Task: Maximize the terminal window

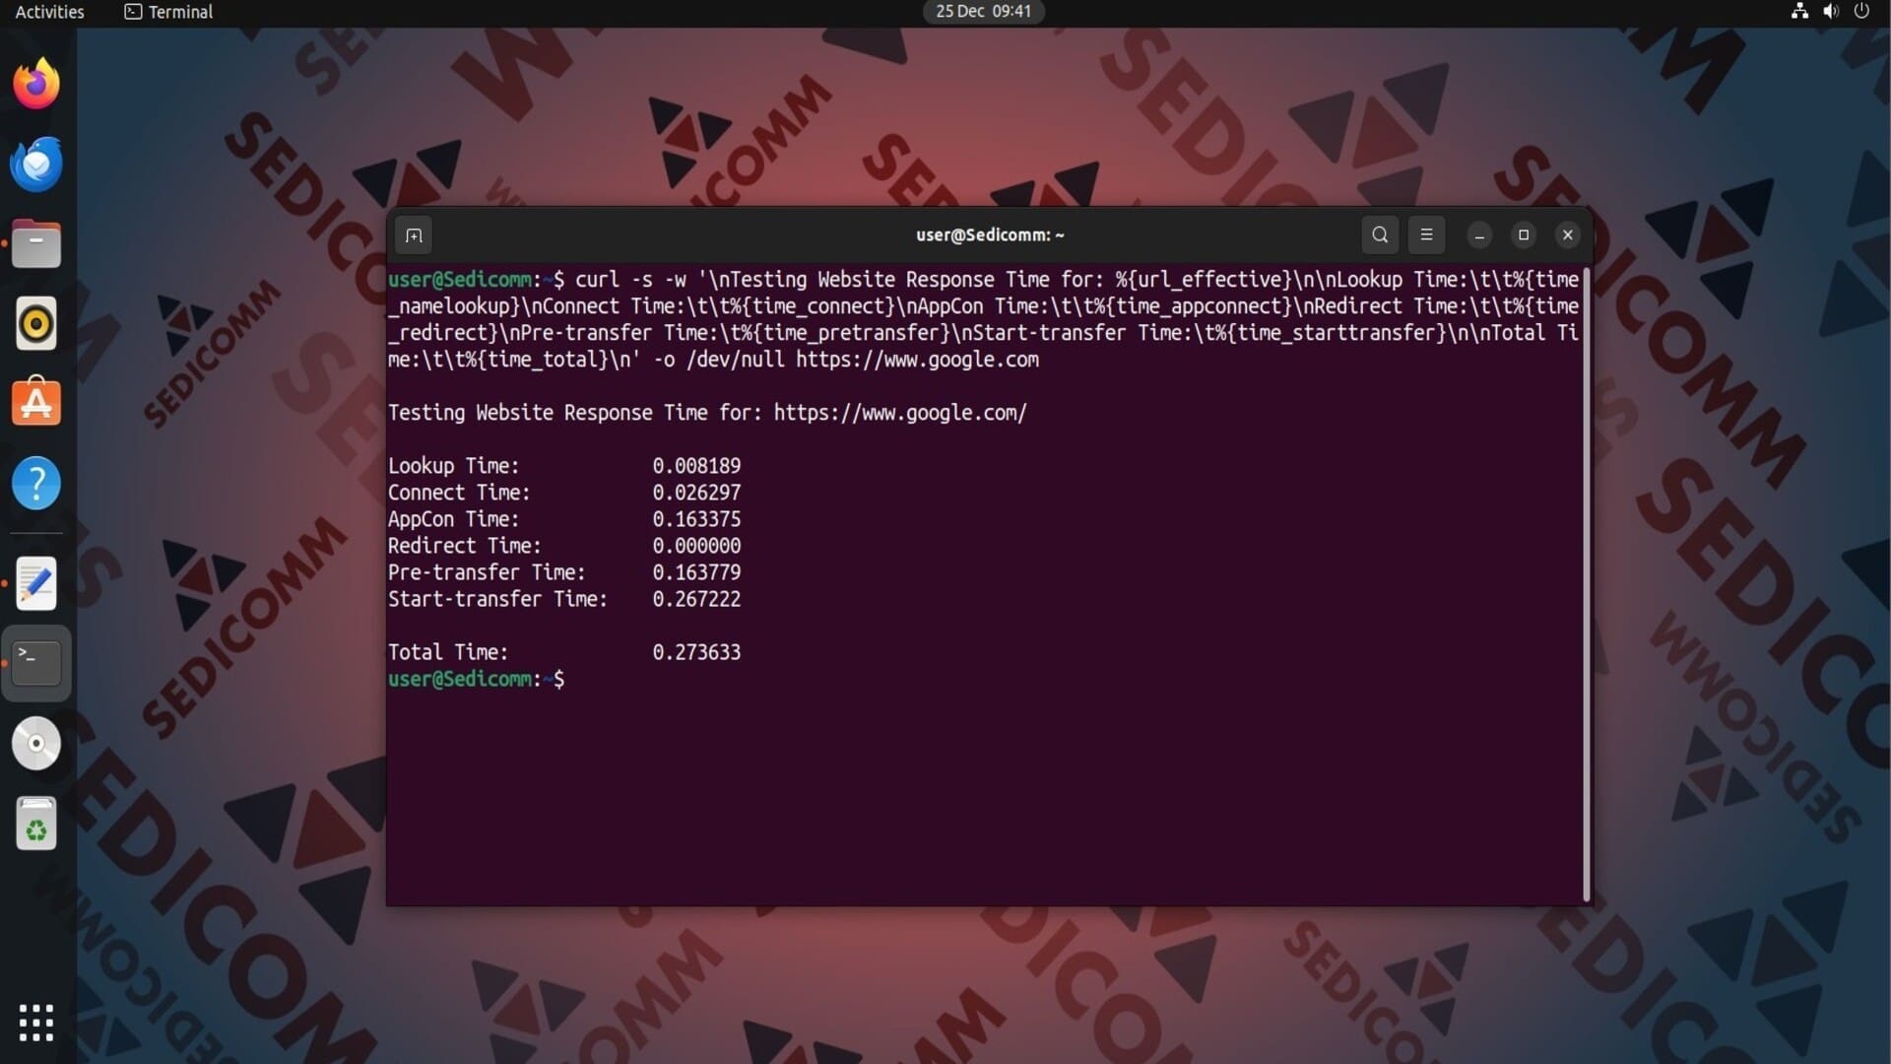Action: 1524,234
